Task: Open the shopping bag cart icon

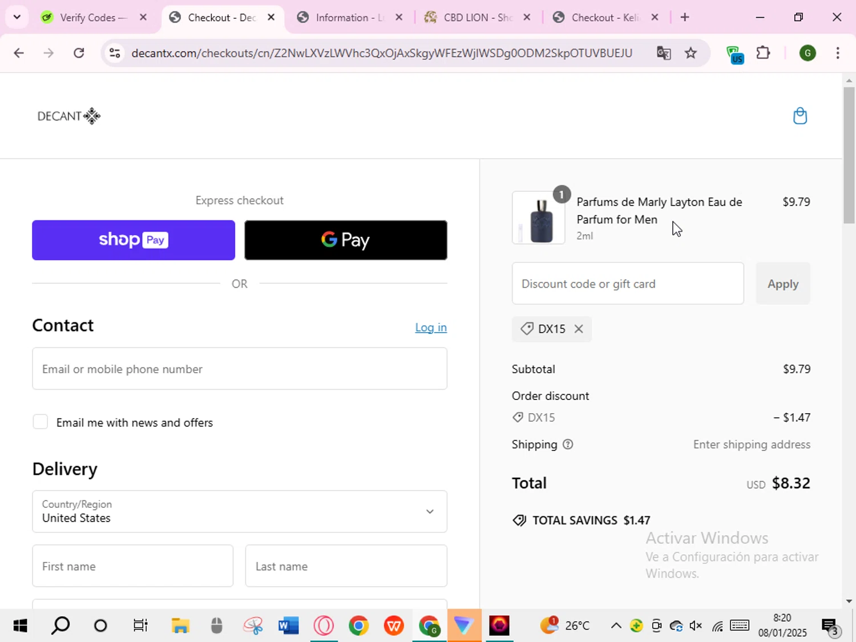Action: 800,116
